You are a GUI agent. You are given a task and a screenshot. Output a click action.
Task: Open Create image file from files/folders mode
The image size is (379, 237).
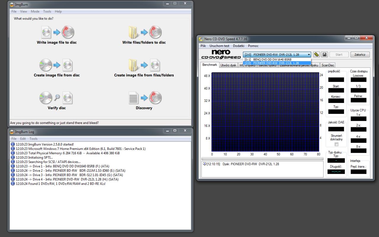144,65
